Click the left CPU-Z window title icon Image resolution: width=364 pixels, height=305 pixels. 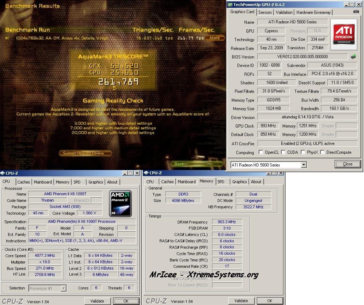2,173
